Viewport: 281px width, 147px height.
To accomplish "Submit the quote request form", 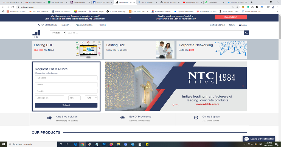I will tap(66, 105).
